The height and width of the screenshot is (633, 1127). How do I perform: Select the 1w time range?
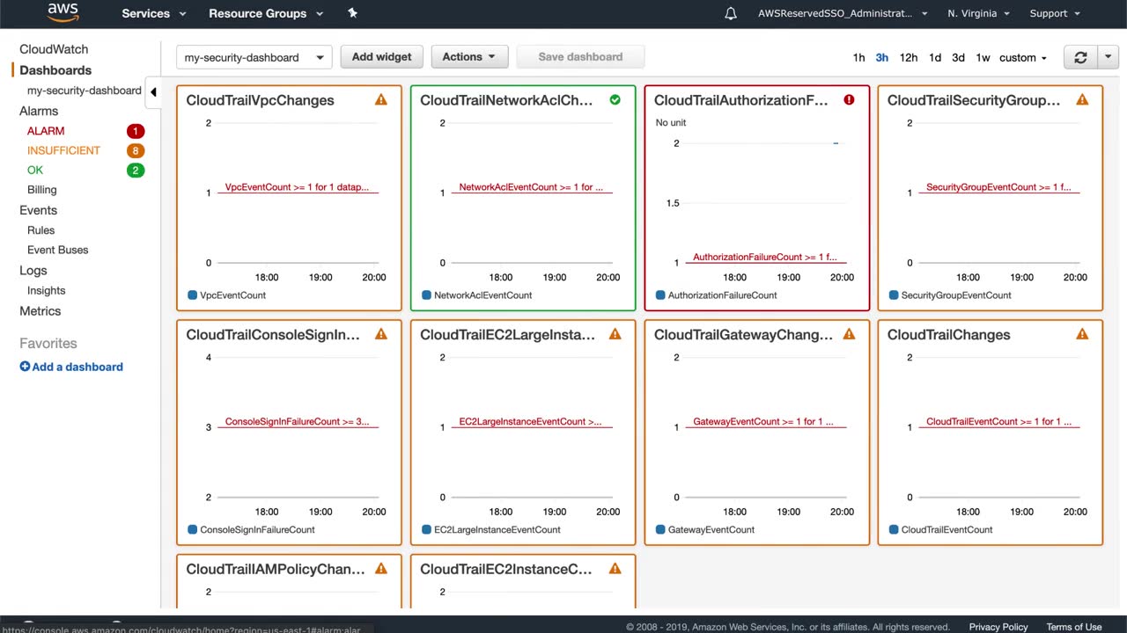(x=983, y=57)
